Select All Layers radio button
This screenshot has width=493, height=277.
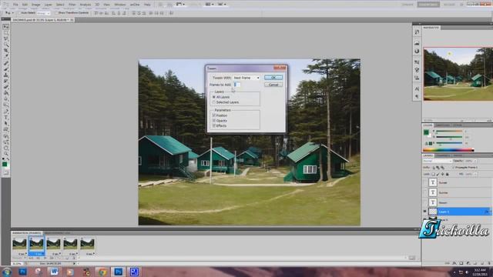[x=214, y=97]
